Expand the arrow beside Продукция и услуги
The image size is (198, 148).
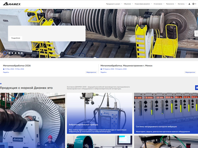(122, 4)
